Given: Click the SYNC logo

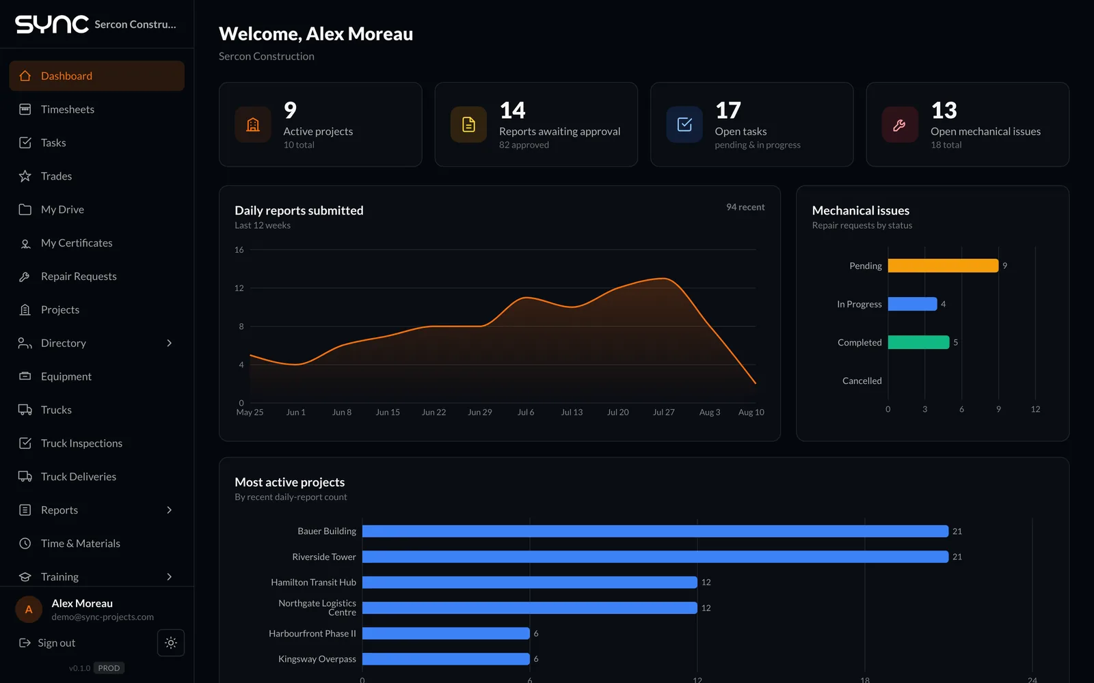Looking at the screenshot, I should (x=52, y=25).
